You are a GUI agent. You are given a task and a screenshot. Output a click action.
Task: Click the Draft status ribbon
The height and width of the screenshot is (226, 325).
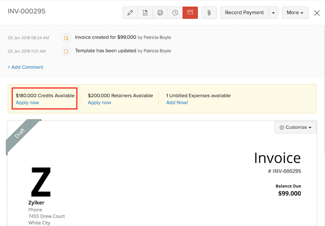(20, 133)
